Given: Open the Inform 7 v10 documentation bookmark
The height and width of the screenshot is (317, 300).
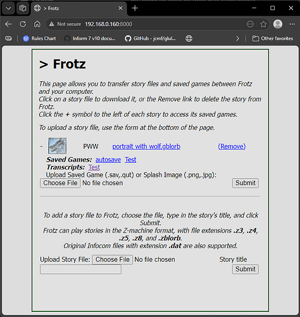Looking at the screenshot, I should [x=90, y=39].
